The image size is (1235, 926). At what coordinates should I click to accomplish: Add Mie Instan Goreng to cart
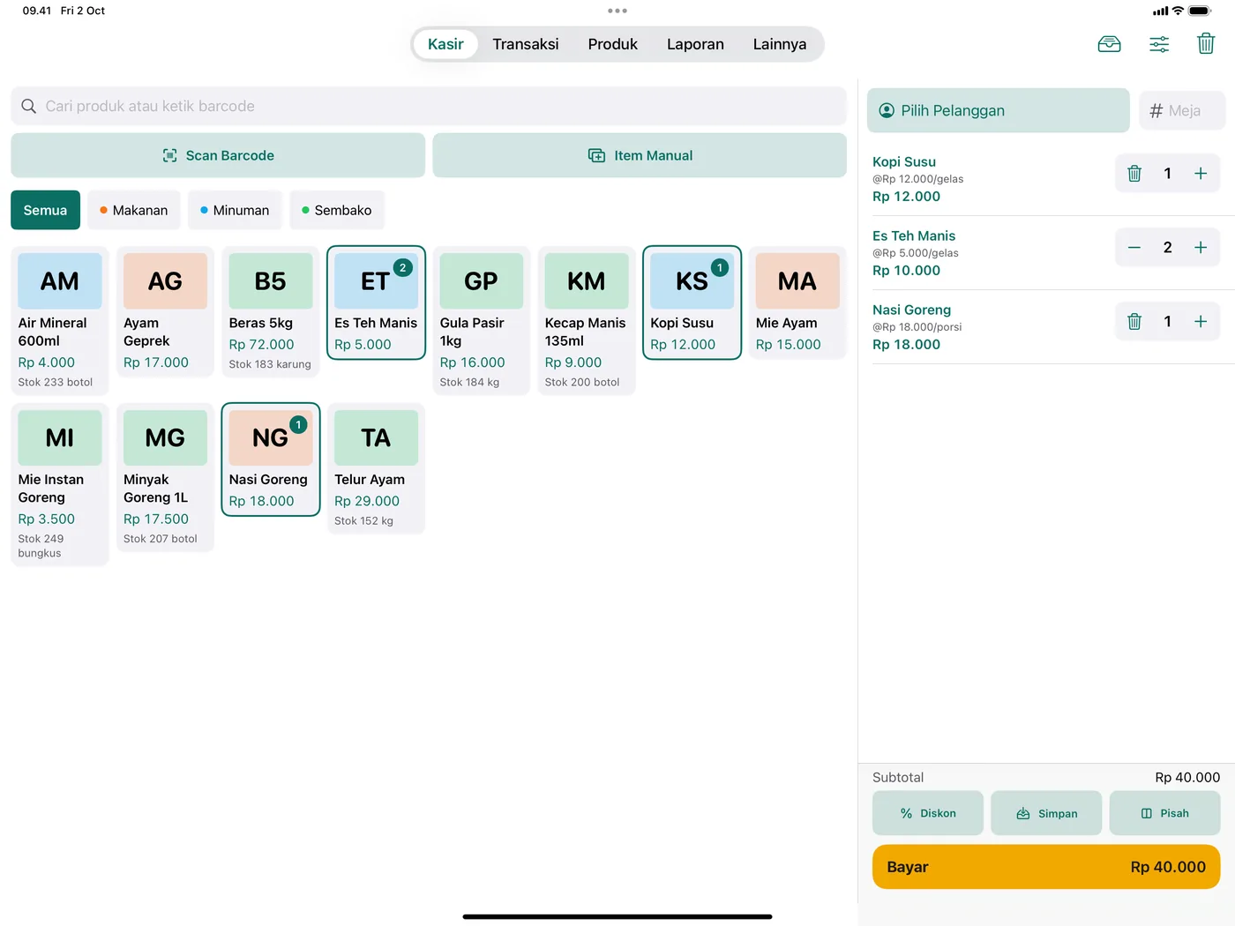click(x=60, y=484)
